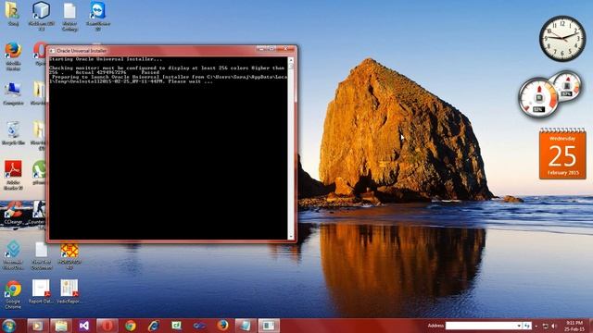Launch the Counter-Strike desktop shortcut
The height and width of the screenshot is (333, 593).
coord(38,214)
